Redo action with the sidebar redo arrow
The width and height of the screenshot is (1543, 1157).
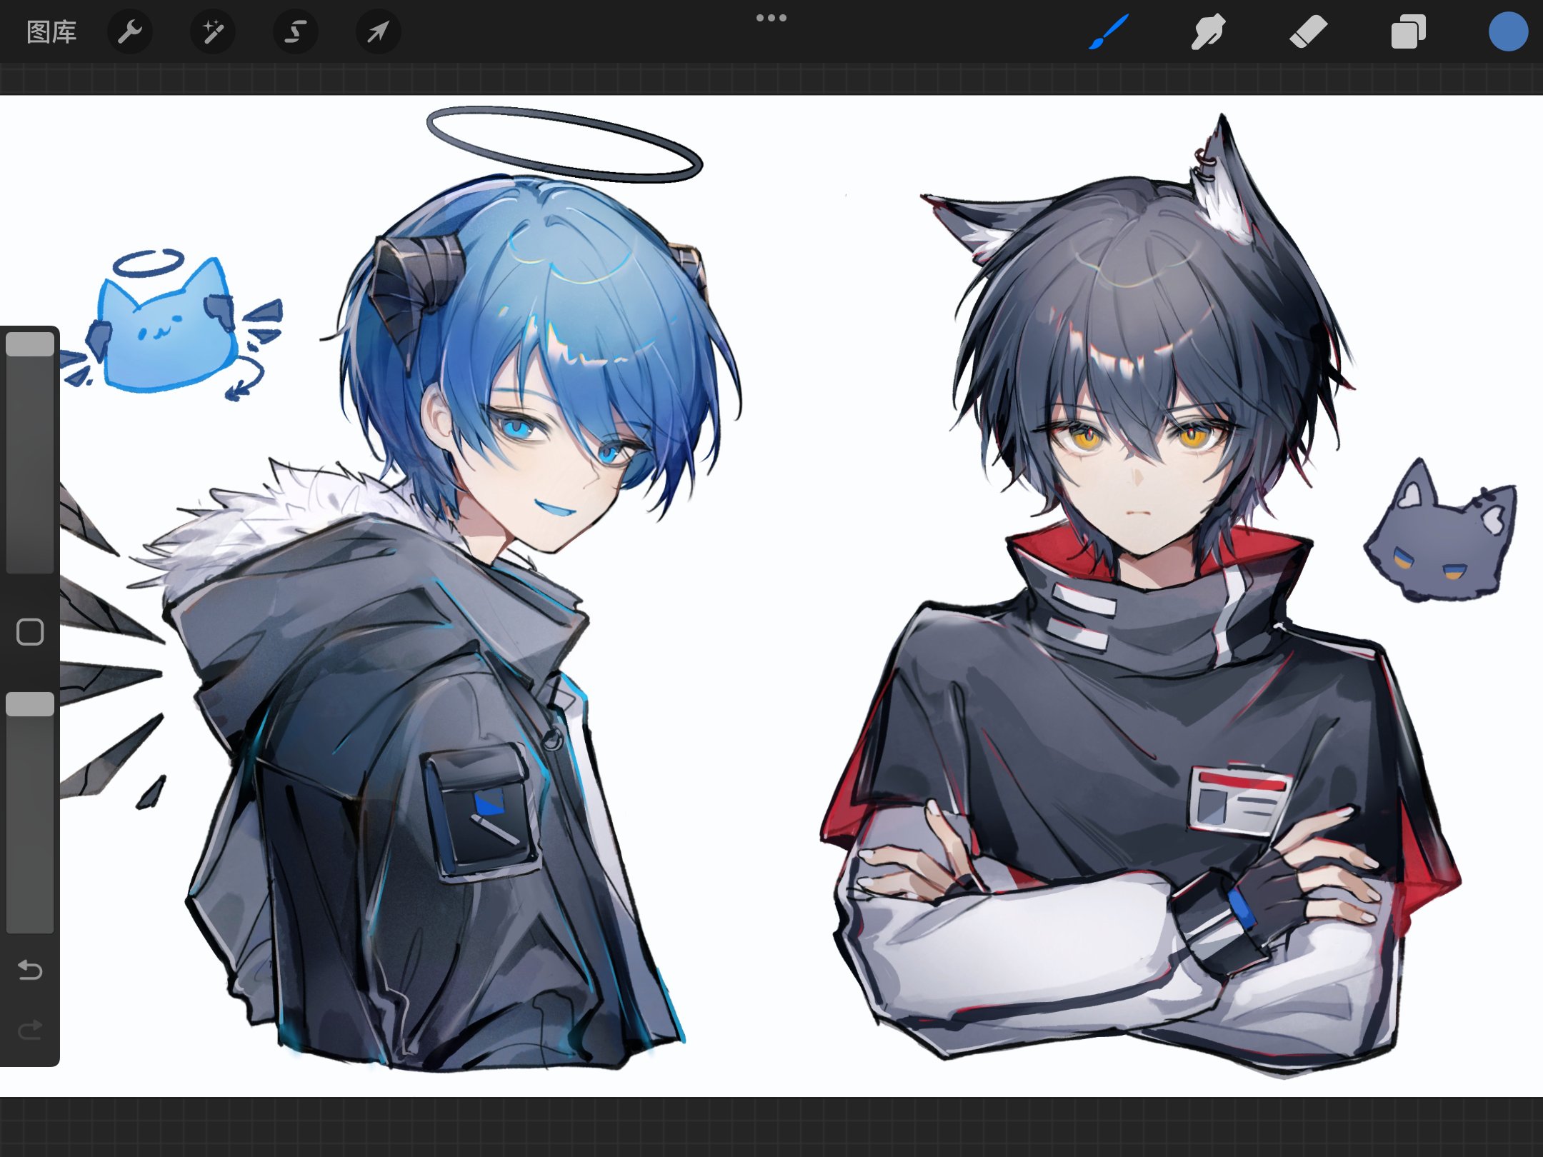tap(30, 1030)
